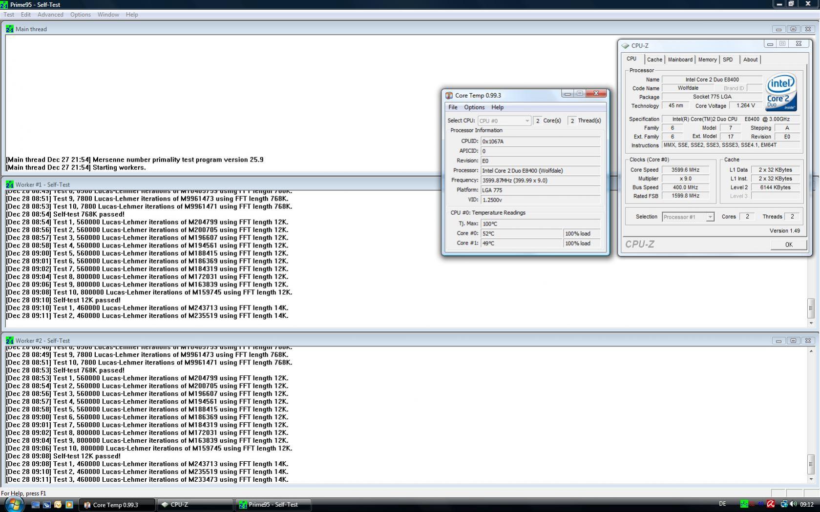Switch to Prime95 - Self-Test taskbar button

(x=273, y=505)
